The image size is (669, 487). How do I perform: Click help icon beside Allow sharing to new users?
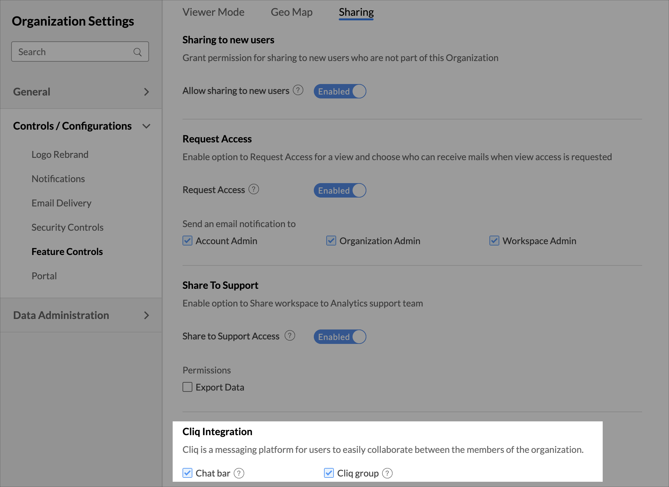click(298, 90)
